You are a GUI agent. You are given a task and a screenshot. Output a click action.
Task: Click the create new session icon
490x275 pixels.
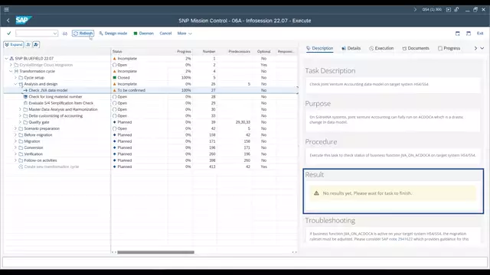pyautogui.click(x=458, y=34)
